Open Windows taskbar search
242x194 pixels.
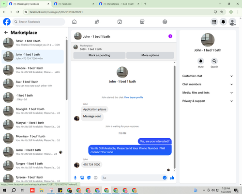click(x=14, y=190)
